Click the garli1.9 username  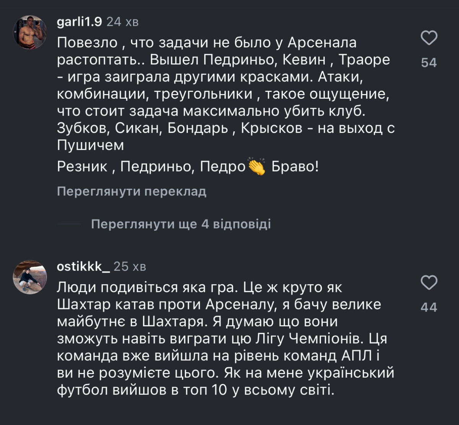click(79, 22)
